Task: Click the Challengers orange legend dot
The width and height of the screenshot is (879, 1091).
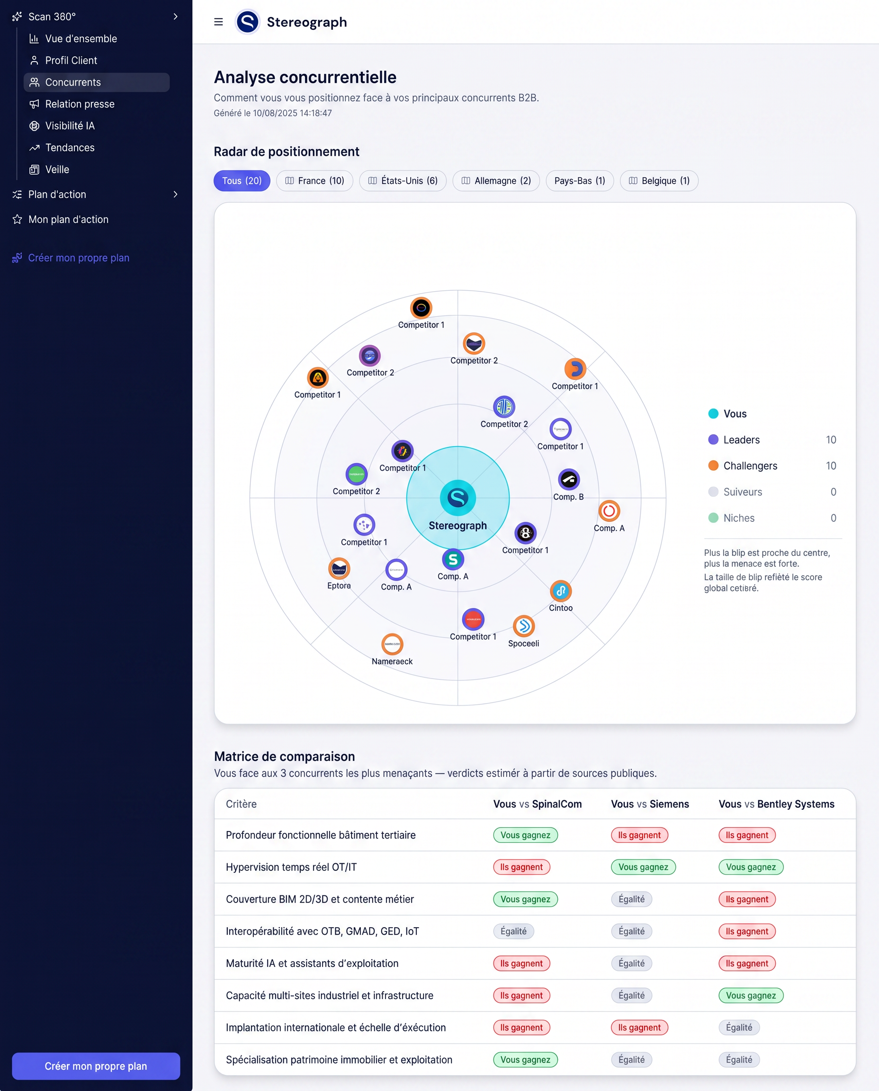Action: tap(713, 466)
